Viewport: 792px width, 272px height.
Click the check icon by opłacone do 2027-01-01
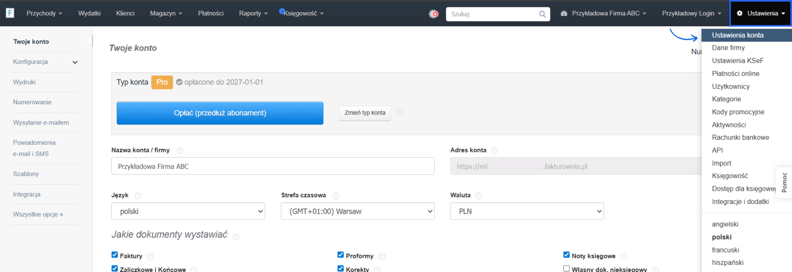click(179, 82)
